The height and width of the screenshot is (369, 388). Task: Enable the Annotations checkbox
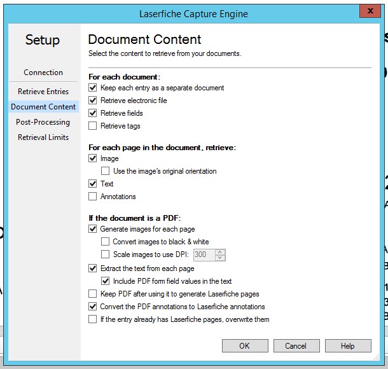point(92,196)
